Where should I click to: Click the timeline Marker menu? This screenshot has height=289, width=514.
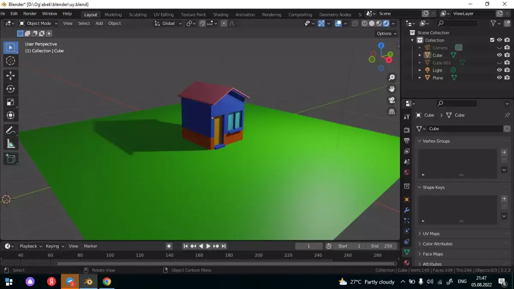click(x=90, y=246)
